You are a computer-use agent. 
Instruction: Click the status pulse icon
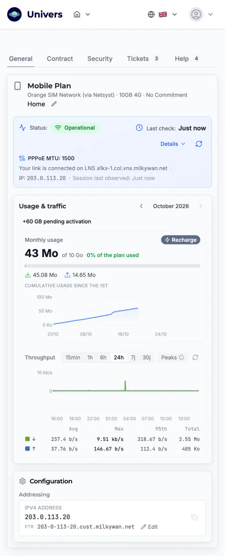[22, 128]
